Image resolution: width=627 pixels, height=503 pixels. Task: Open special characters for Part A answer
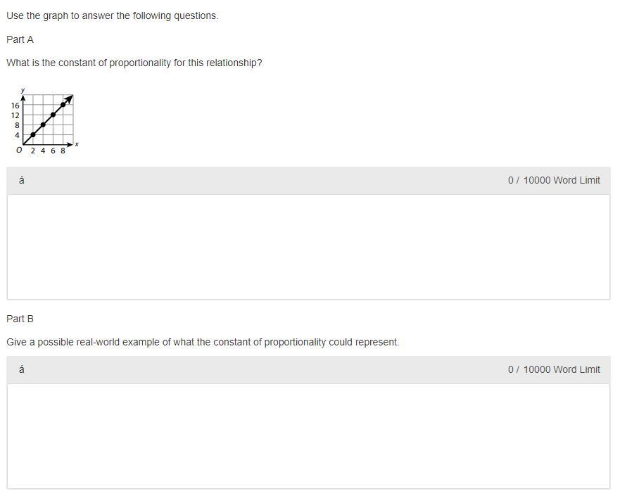(x=22, y=180)
